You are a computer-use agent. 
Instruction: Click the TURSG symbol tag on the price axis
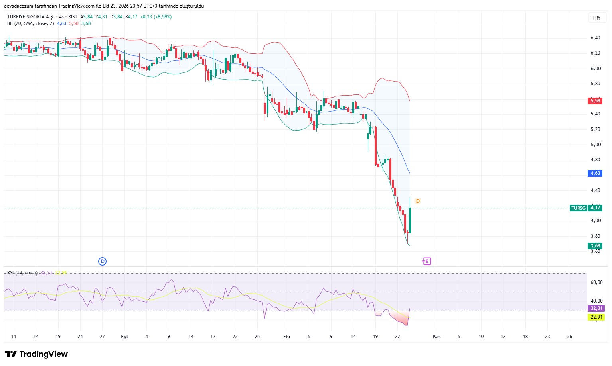578,208
